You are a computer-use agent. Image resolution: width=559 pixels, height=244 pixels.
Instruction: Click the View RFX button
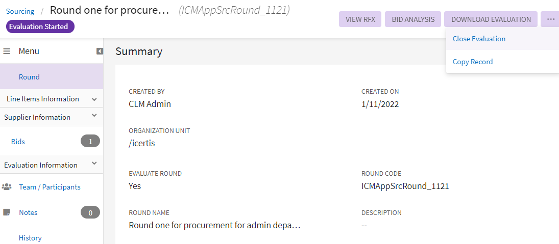click(360, 19)
